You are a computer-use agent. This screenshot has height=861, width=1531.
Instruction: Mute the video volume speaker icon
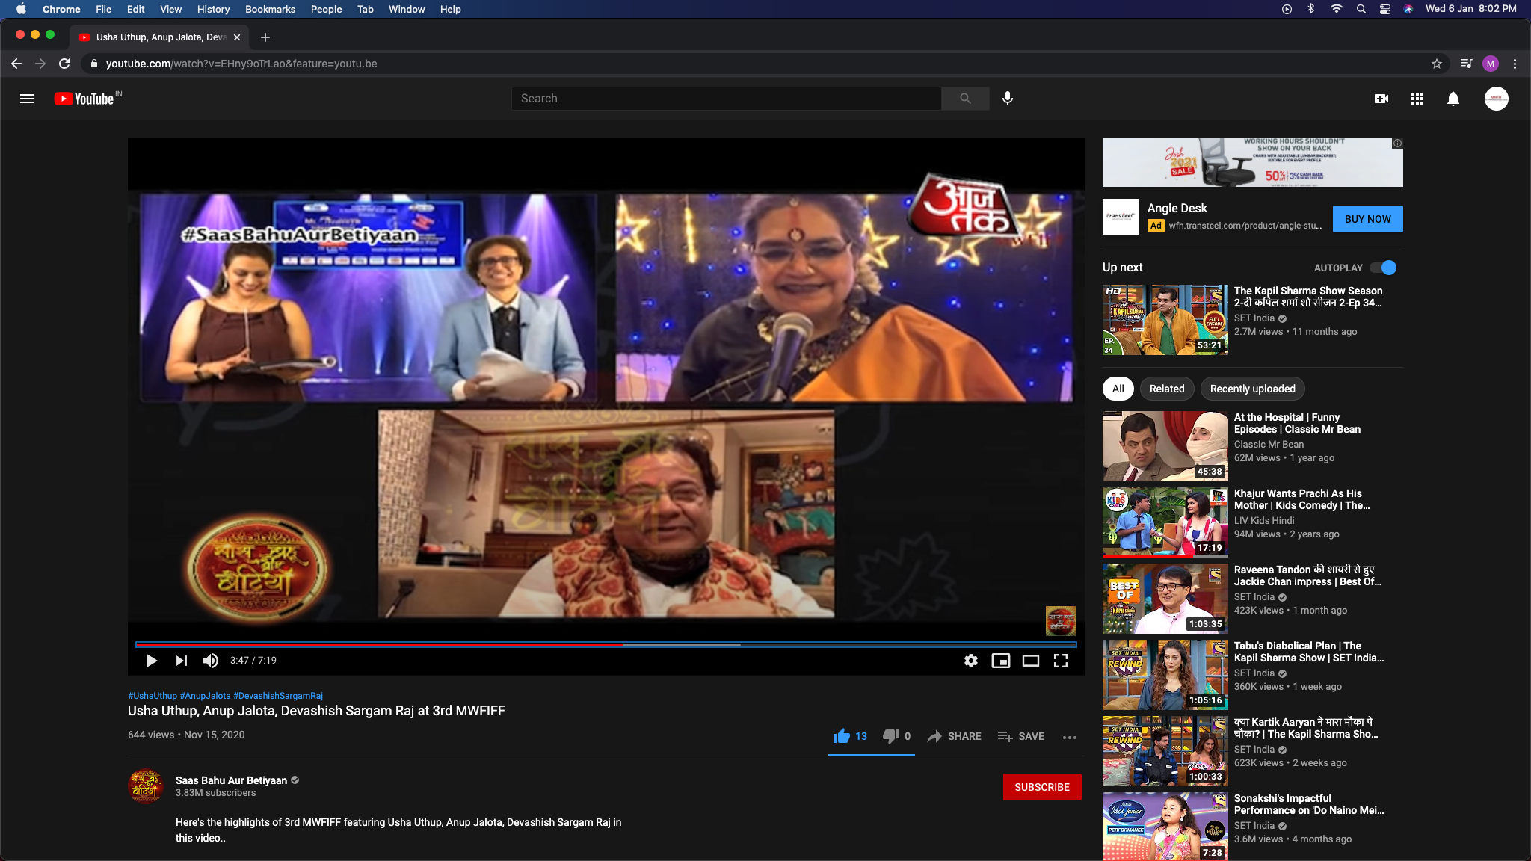[x=211, y=661]
